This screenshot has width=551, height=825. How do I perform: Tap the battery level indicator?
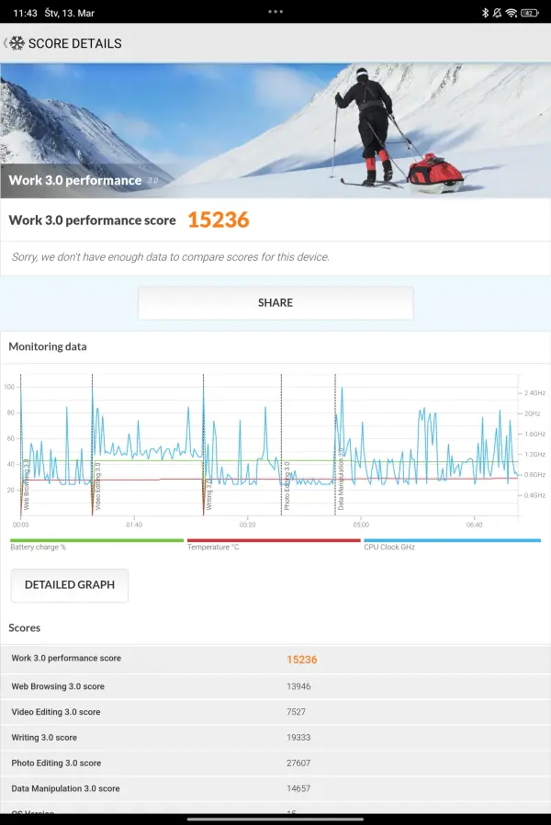tap(529, 12)
